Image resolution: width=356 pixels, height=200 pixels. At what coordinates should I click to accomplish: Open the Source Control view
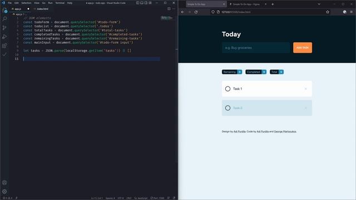click(x=4, y=28)
